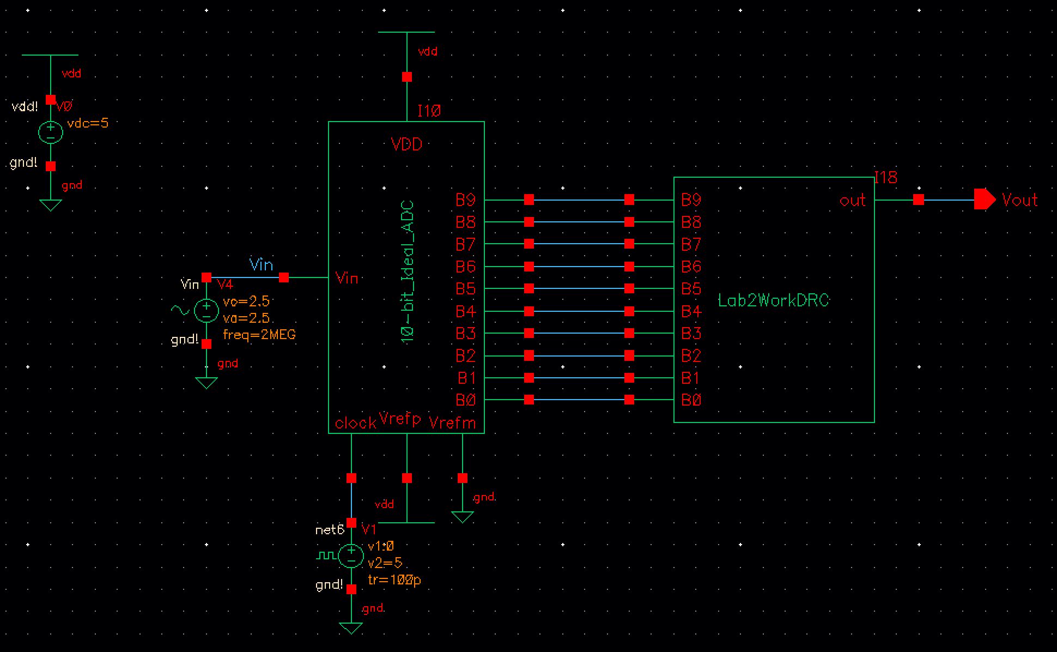1057x652 pixels.
Task: Click the V1 instance name label
Action: 369,529
